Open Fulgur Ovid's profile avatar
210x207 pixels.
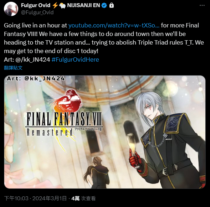point(11,9)
